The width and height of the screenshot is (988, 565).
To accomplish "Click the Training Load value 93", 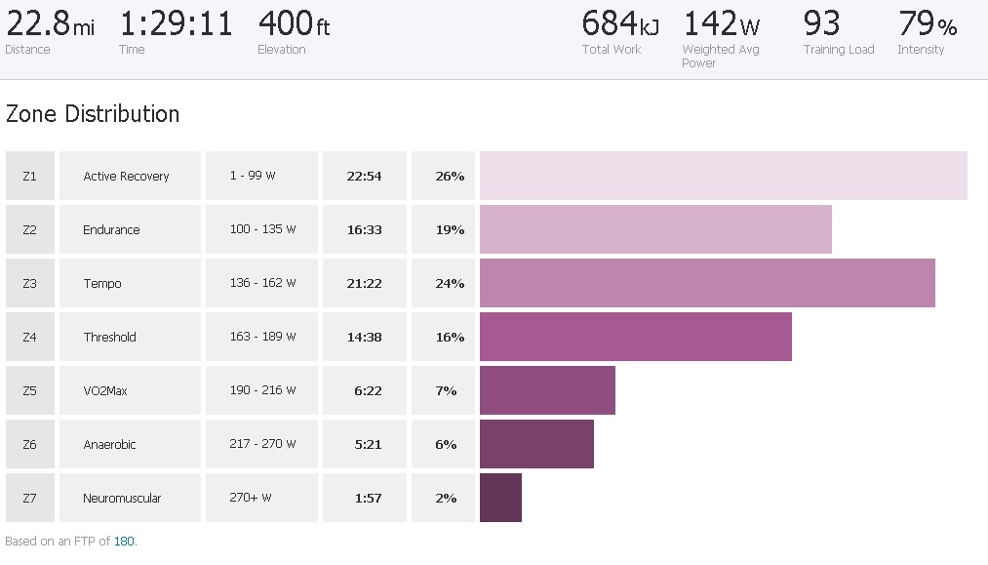I will click(822, 23).
